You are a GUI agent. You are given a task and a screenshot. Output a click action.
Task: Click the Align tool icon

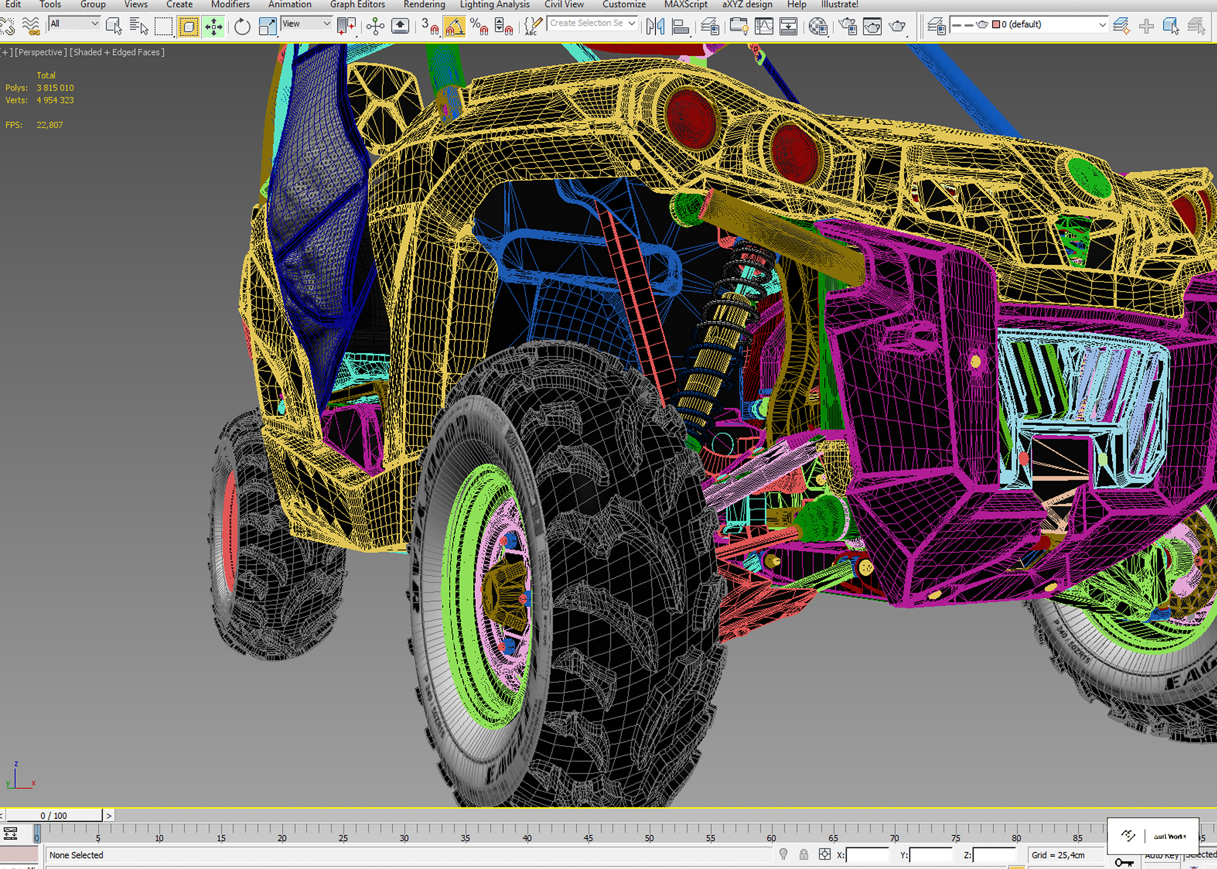[x=681, y=26]
